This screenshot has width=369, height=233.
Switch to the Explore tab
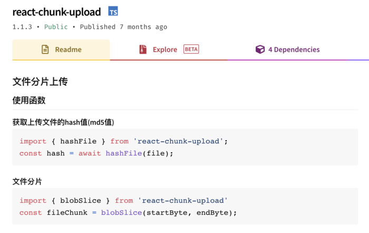(169, 50)
